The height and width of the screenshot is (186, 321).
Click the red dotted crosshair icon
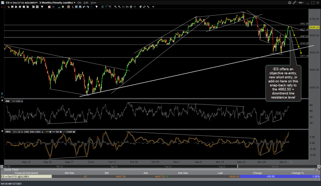(4, 7)
